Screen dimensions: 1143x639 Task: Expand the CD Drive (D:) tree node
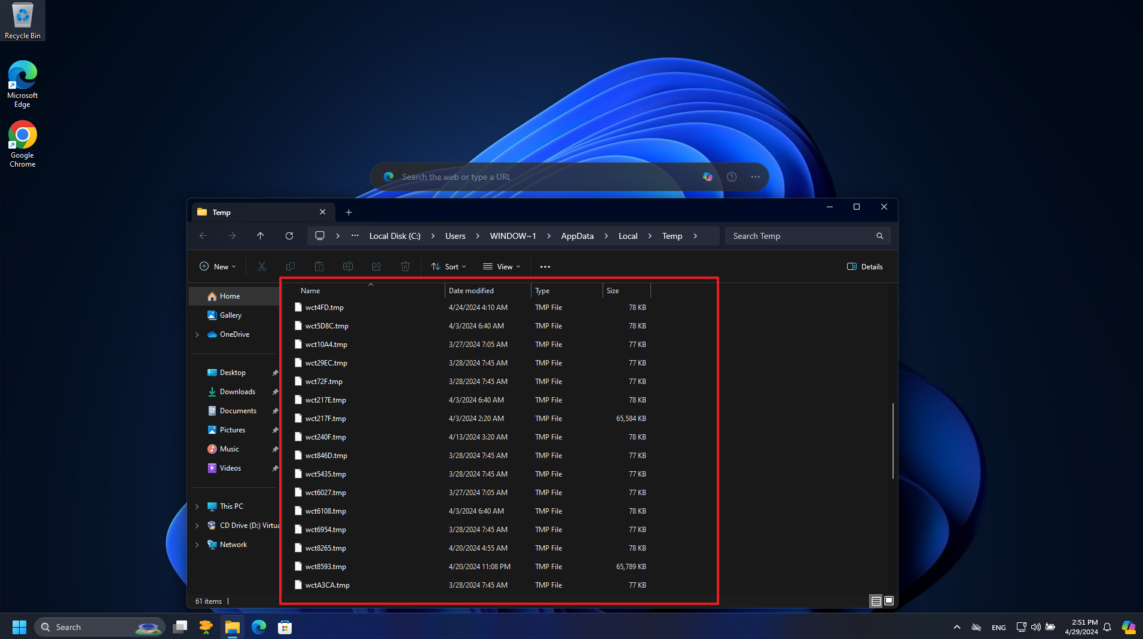coord(197,526)
